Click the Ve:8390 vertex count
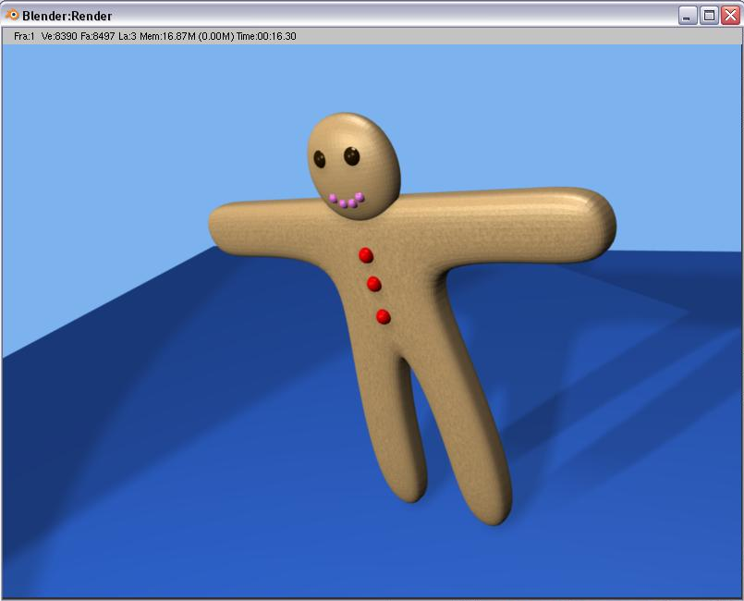The height and width of the screenshot is (601, 744). [59, 36]
